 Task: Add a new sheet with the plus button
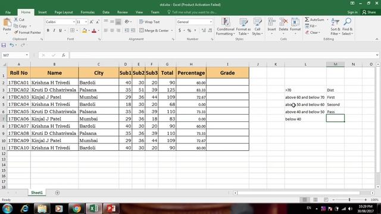pos(57,193)
